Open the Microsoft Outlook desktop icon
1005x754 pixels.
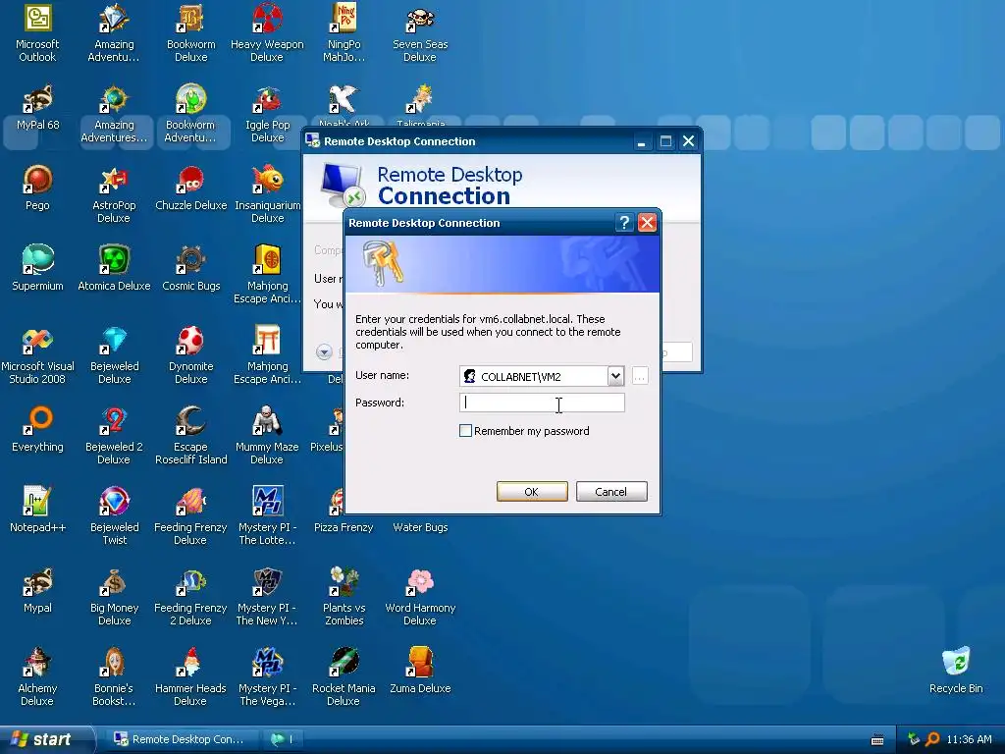point(37,33)
